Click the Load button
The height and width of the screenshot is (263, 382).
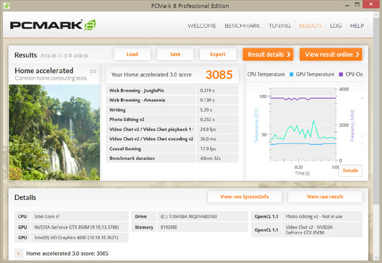(x=132, y=54)
